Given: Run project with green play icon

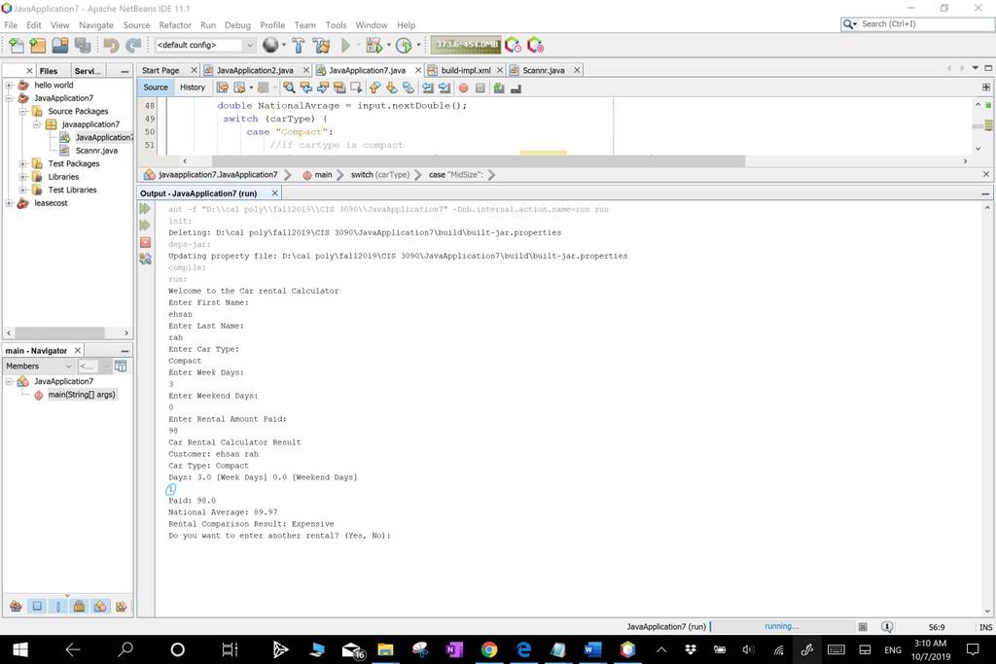Looking at the screenshot, I should click(x=345, y=45).
